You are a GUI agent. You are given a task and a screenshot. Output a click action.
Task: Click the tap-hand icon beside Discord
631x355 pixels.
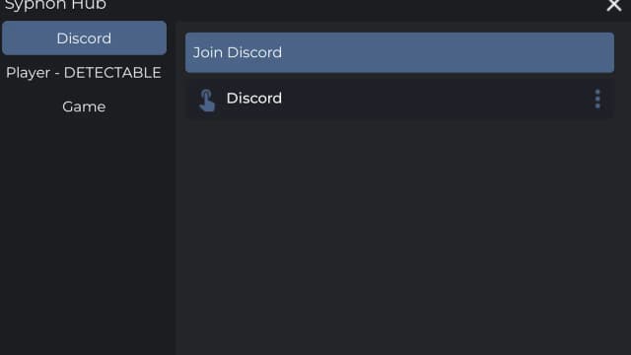click(x=207, y=100)
